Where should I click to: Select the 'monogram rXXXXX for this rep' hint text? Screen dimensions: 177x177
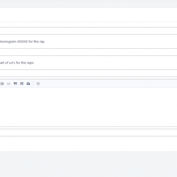(x=22, y=42)
